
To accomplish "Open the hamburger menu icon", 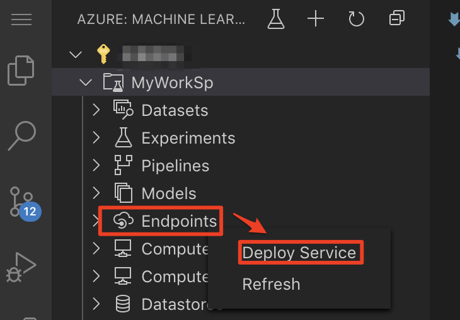I will click(x=21, y=20).
